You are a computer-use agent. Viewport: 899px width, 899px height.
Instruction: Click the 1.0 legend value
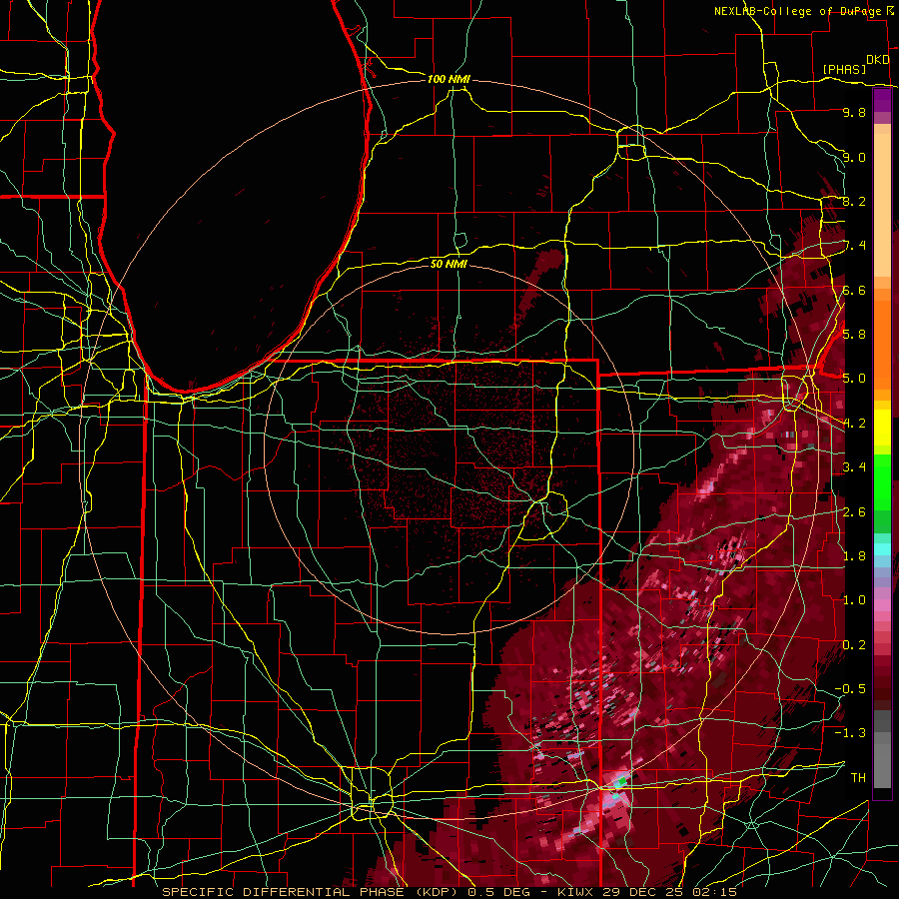pos(854,599)
